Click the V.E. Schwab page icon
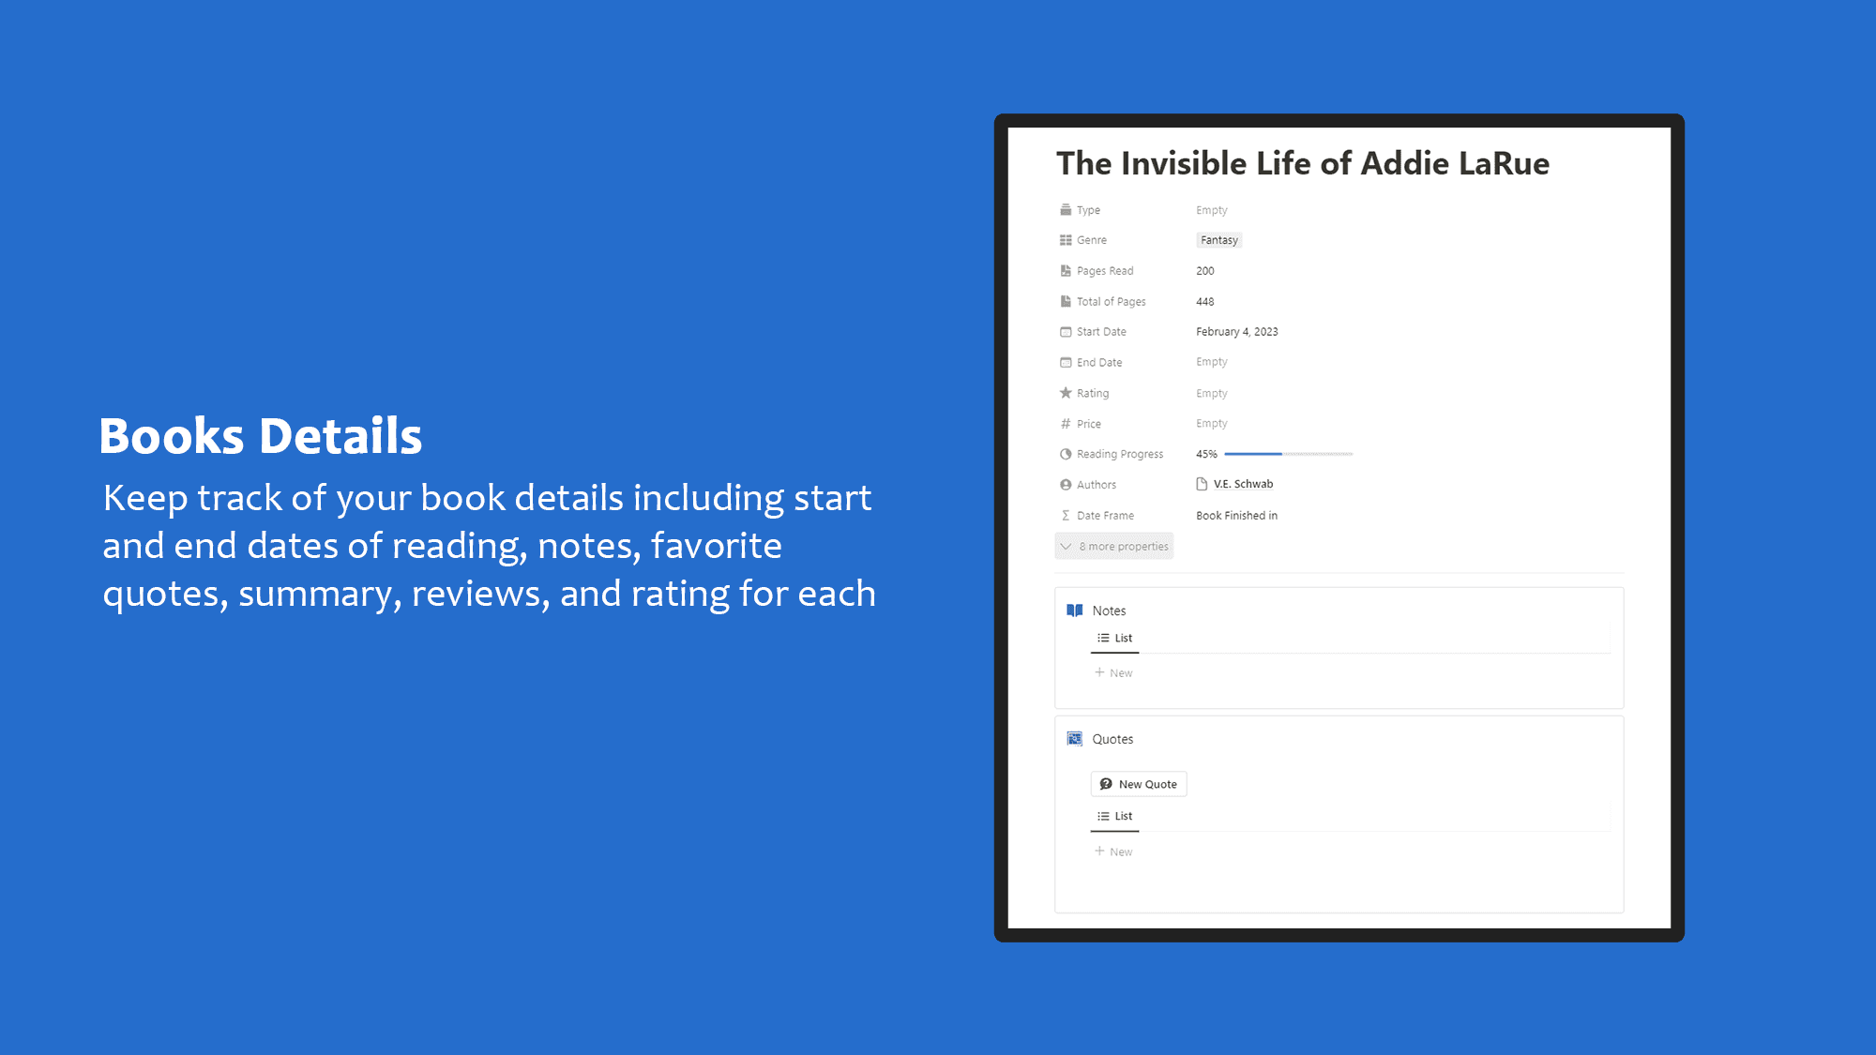This screenshot has width=1876, height=1055. [x=1202, y=484]
